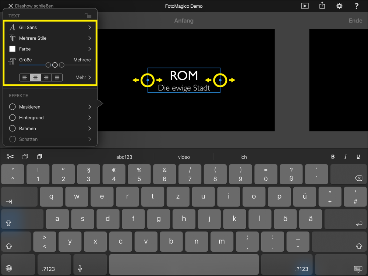Tap the text lock icon

coord(88,16)
